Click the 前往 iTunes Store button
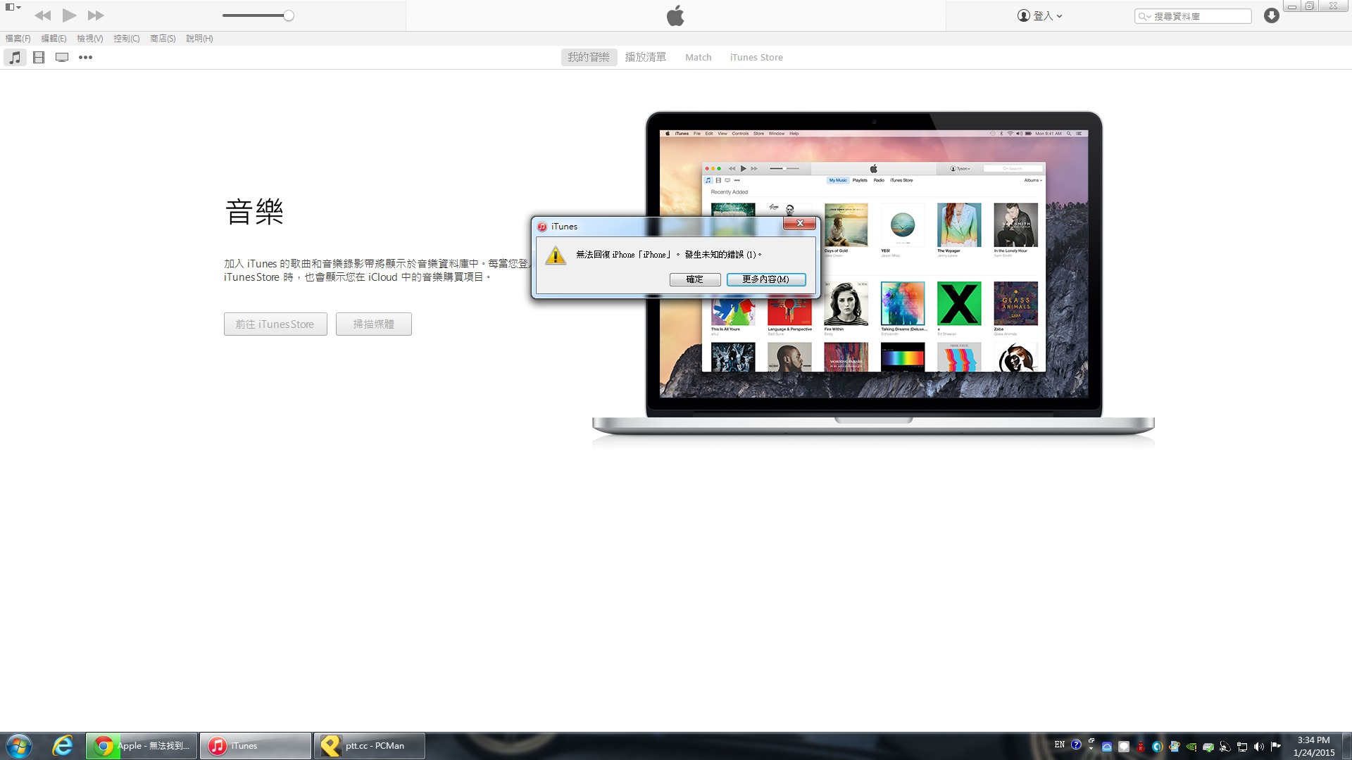This screenshot has width=1352, height=760. click(275, 324)
